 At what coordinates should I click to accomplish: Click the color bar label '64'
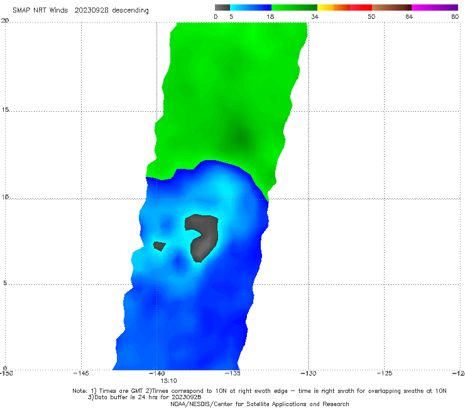409,16
